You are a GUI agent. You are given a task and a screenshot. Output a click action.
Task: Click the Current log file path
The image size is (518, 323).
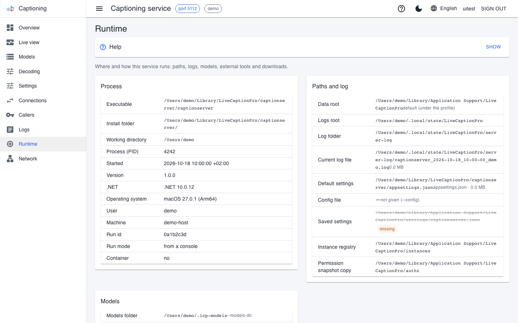point(436,160)
